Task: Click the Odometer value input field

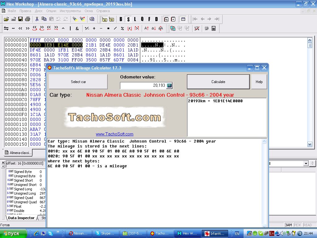Action: (x=143, y=86)
